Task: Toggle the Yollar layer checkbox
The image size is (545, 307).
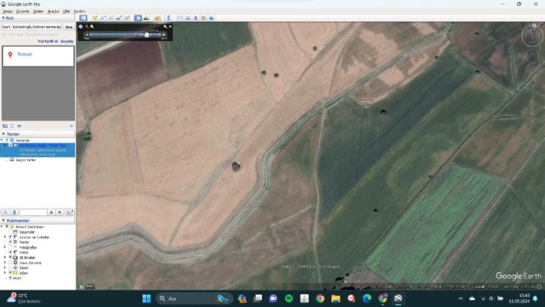Action: [11, 252]
